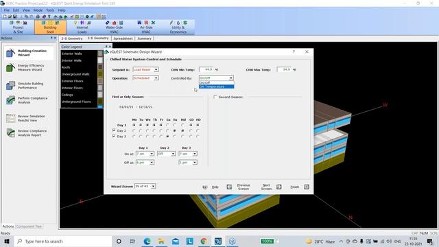This screenshot has height=247, width=439.
Task: Click the Print toolbar icon
Action: (x=38, y=16)
